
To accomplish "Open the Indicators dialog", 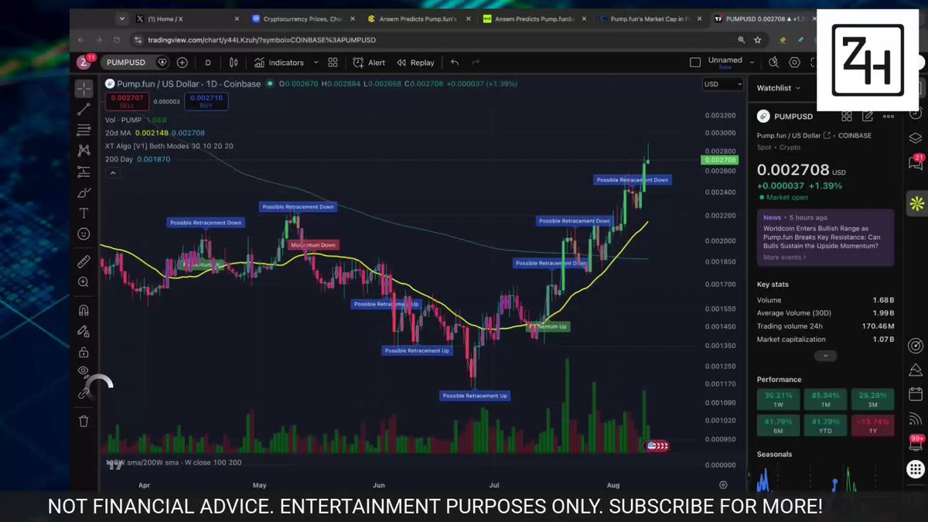I will coord(279,63).
